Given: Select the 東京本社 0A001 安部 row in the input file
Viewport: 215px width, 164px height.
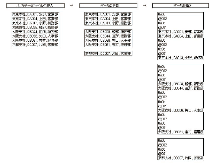Looking at the screenshot, I should coord(35,14).
